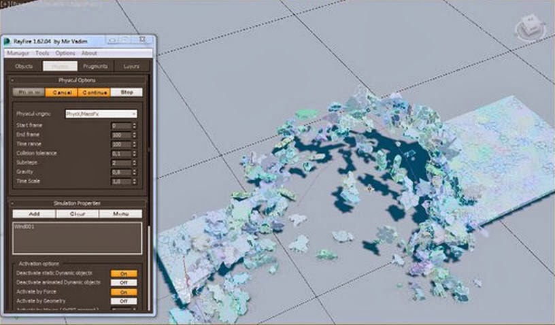Click Clear in Simulation Properties
Viewport: 555px width, 325px height.
click(77, 214)
